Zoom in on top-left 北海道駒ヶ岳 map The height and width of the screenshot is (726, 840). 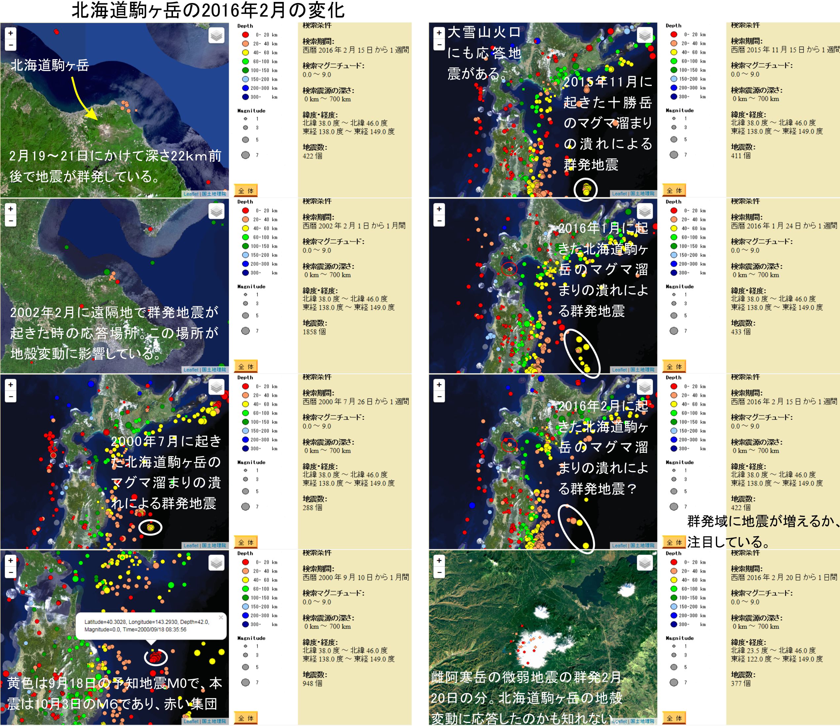click(x=11, y=33)
